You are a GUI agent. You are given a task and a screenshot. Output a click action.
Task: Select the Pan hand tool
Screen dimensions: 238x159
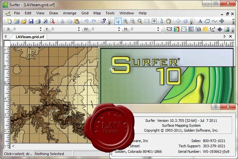tap(168, 21)
